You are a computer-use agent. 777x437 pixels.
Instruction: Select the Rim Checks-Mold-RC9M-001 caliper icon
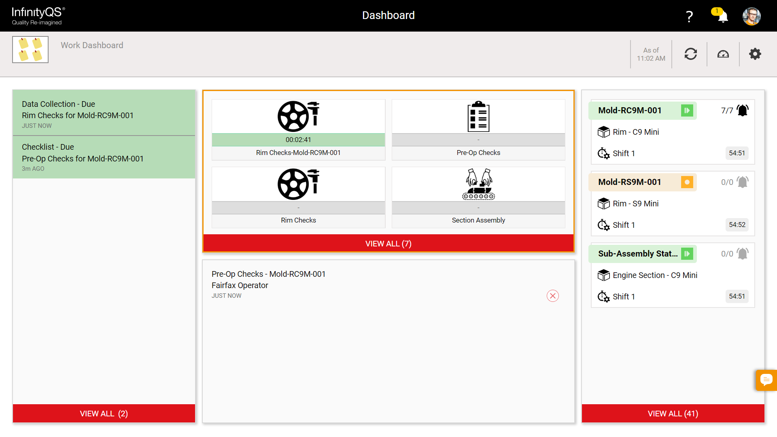tap(298, 116)
